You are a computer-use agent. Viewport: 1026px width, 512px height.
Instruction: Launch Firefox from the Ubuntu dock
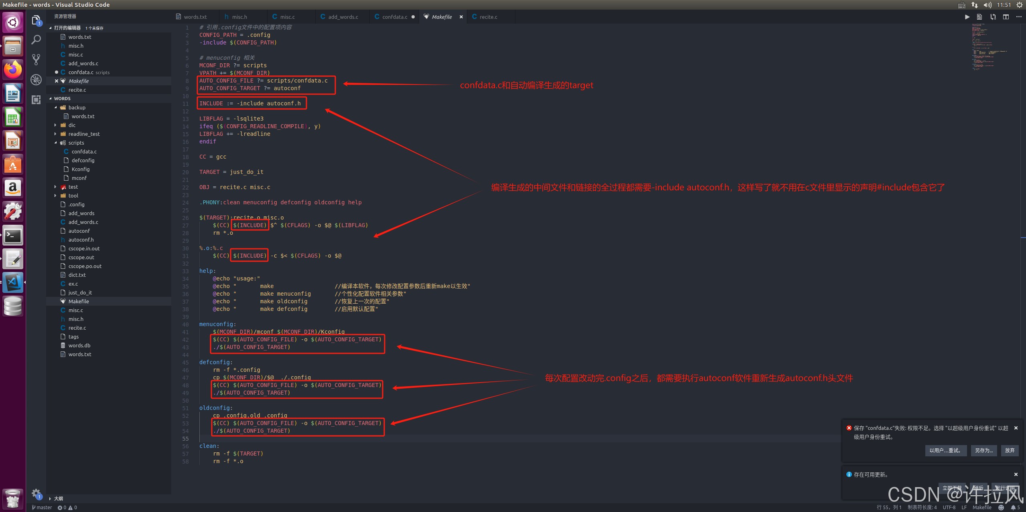pyautogui.click(x=13, y=70)
